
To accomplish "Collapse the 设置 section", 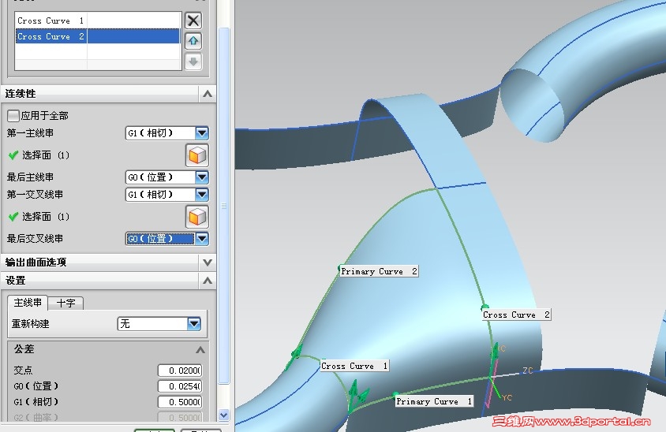I will [x=208, y=281].
